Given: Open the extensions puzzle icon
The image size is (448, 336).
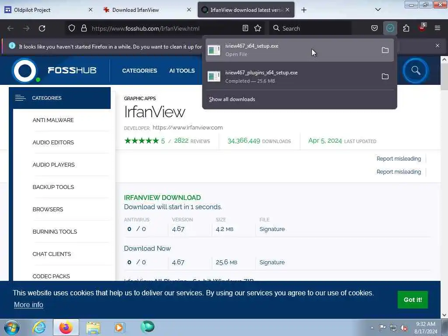Looking at the screenshot, I should point(406,28).
